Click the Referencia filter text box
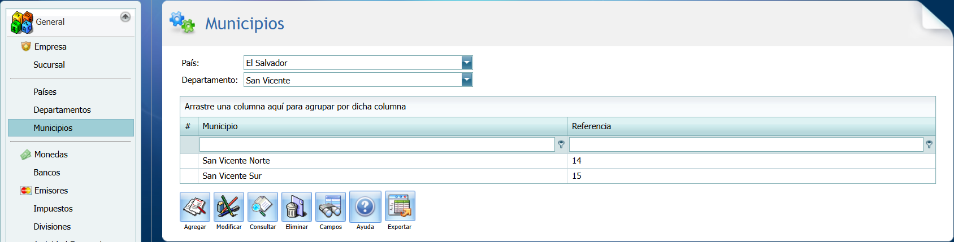This screenshot has width=954, height=242. tap(746, 144)
